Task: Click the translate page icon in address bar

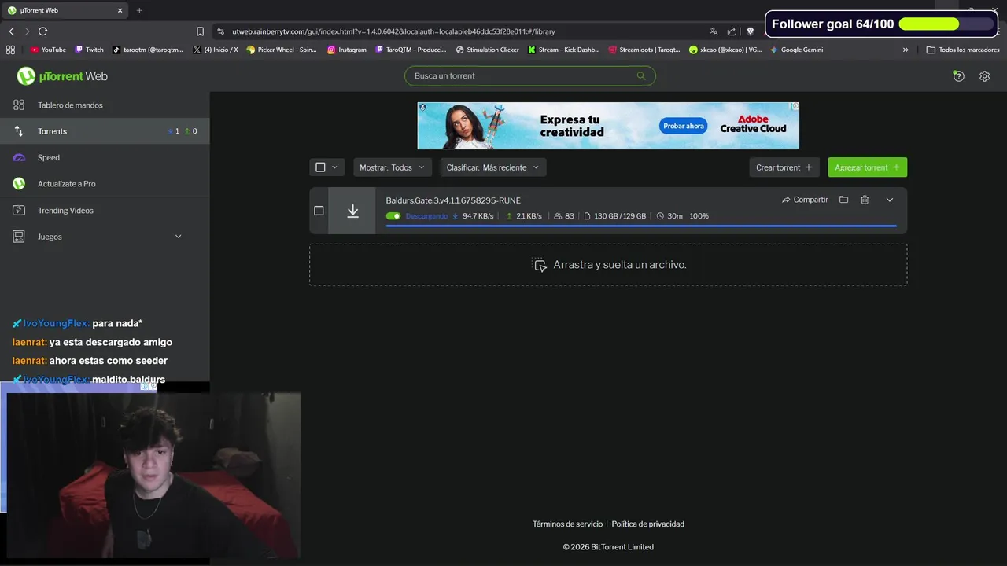Action: 714,31
